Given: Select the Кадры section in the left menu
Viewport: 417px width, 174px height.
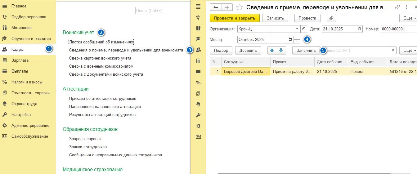Looking at the screenshot, I should tap(28, 49).
